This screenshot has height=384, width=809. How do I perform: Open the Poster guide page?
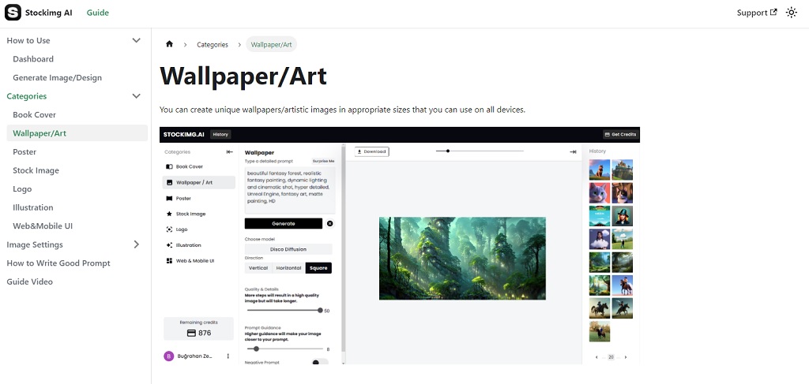point(24,152)
